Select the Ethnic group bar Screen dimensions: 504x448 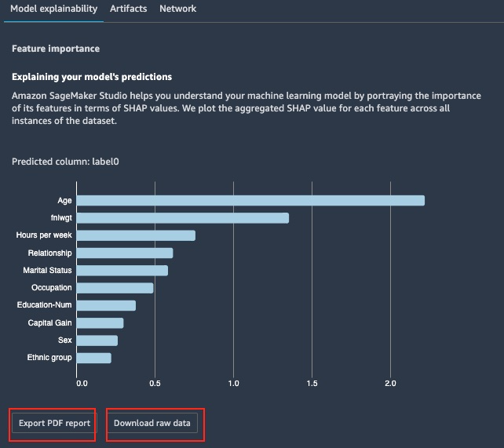click(x=94, y=358)
